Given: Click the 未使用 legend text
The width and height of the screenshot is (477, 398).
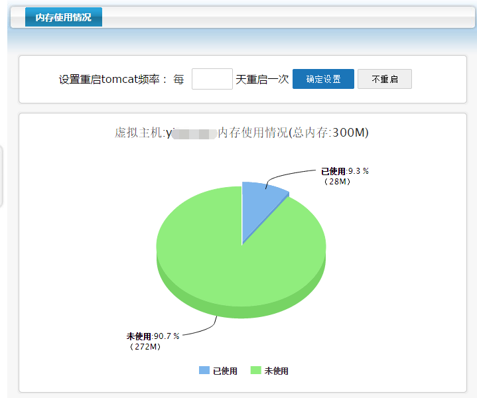Looking at the screenshot, I should [x=276, y=371].
